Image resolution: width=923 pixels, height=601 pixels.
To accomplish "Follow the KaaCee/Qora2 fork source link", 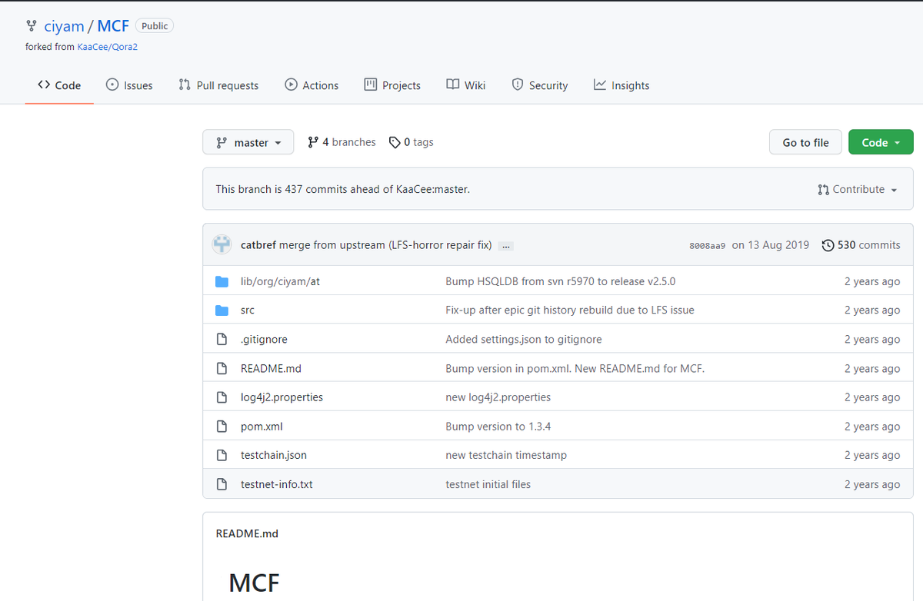I will pos(108,47).
